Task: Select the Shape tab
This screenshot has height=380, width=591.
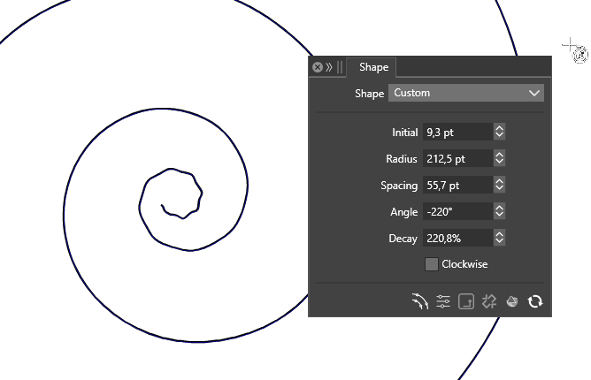Action: pyautogui.click(x=373, y=67)
